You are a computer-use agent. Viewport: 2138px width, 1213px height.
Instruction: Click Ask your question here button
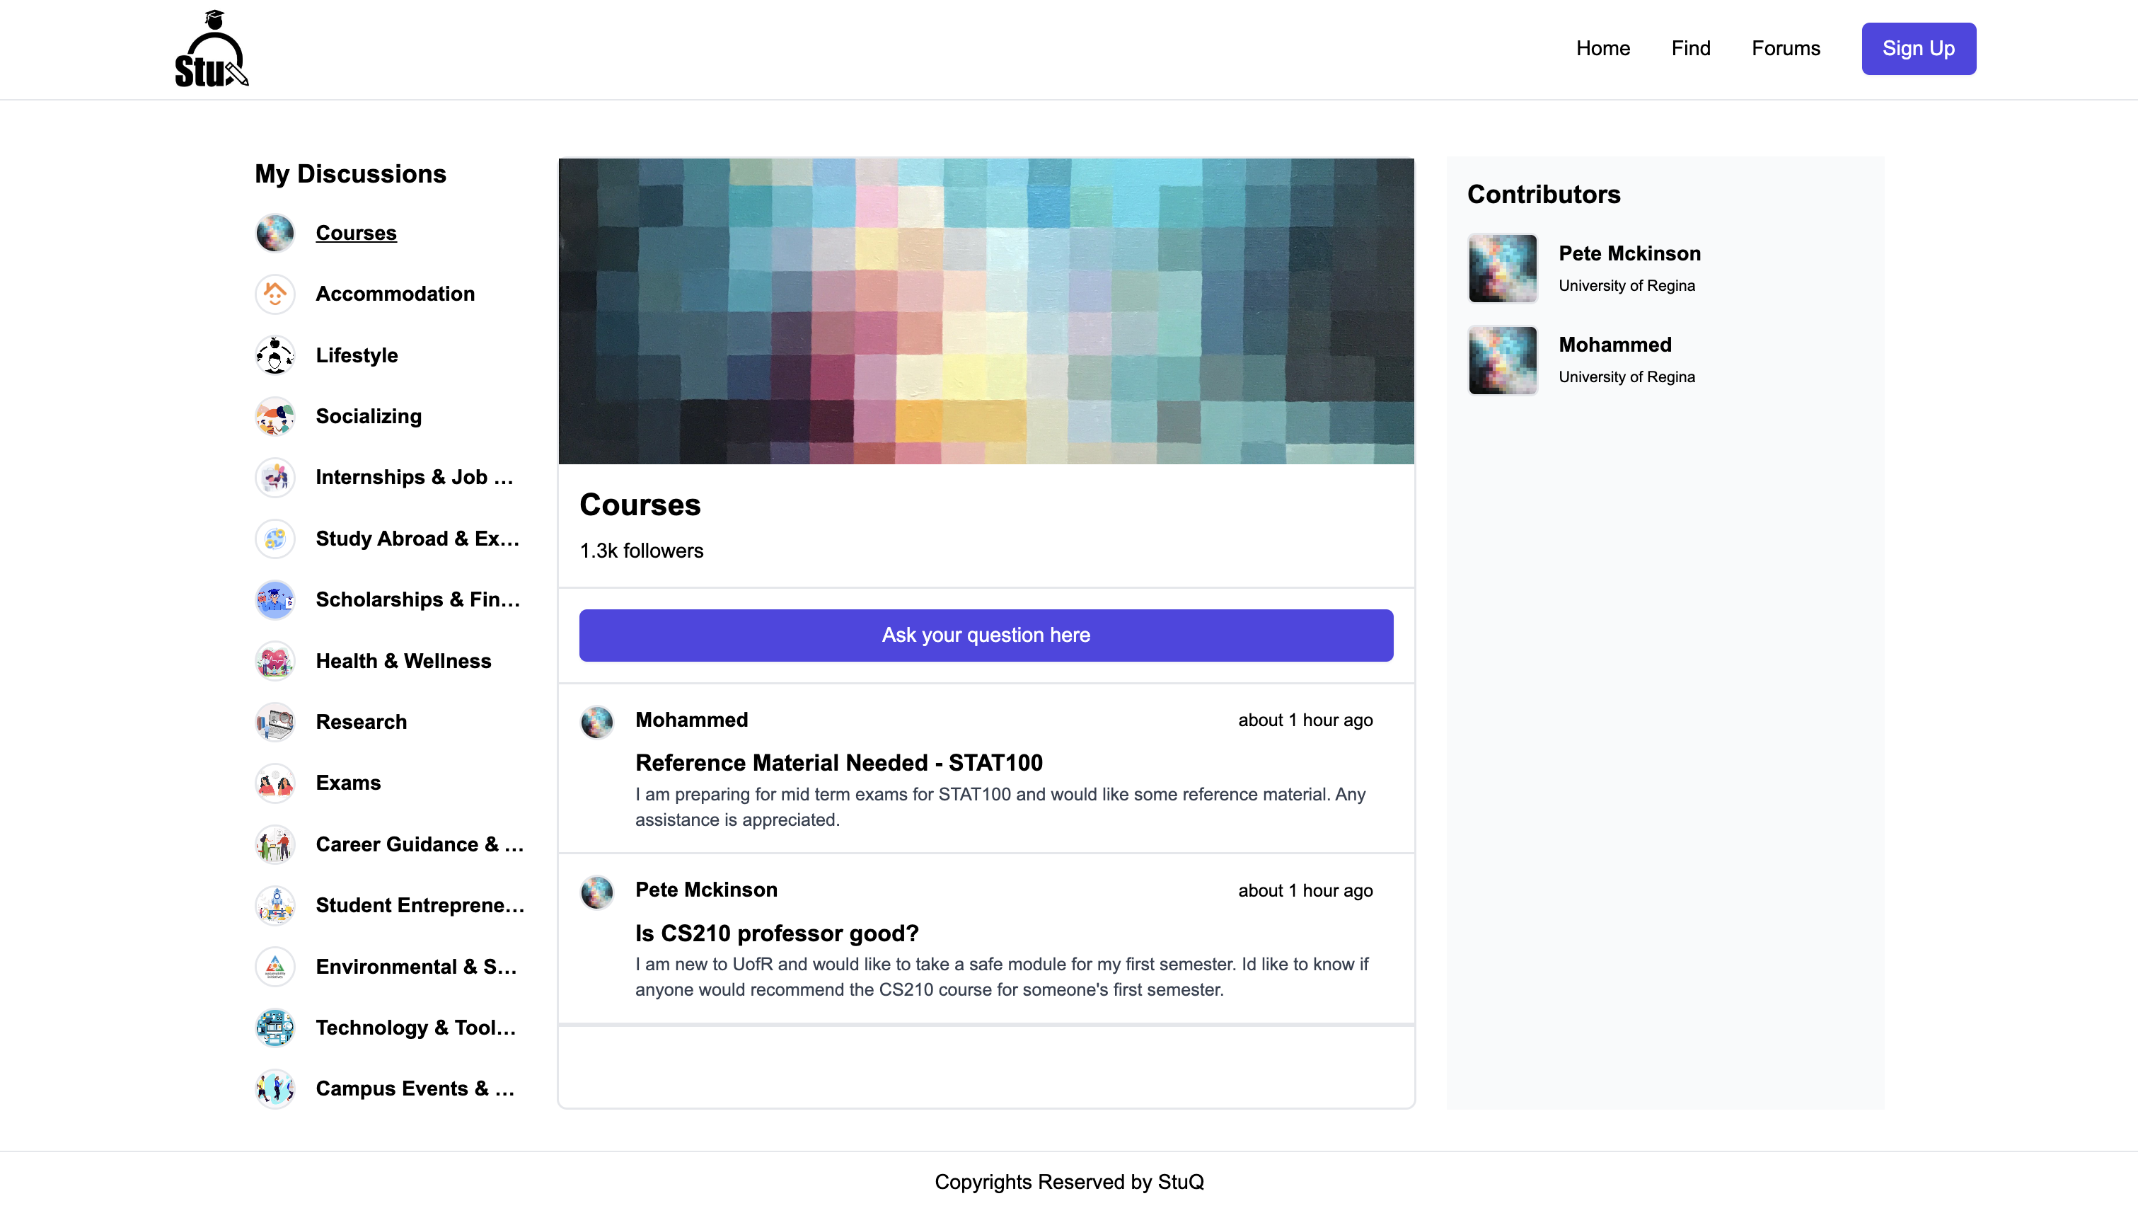coord(986,635)
